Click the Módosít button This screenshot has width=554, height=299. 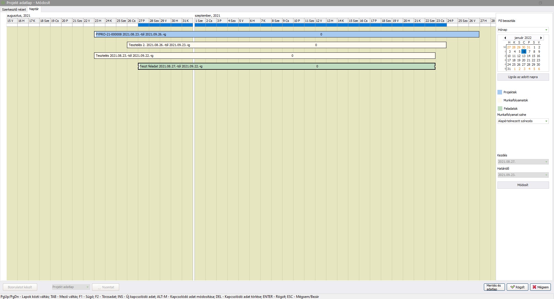point(523,185)
